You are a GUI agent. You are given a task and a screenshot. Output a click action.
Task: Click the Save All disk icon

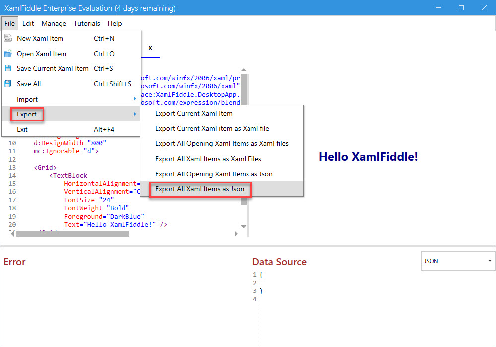8,84
